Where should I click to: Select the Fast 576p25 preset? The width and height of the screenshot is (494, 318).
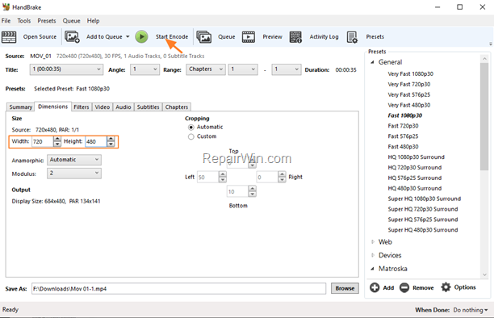(x=403, y=136)
